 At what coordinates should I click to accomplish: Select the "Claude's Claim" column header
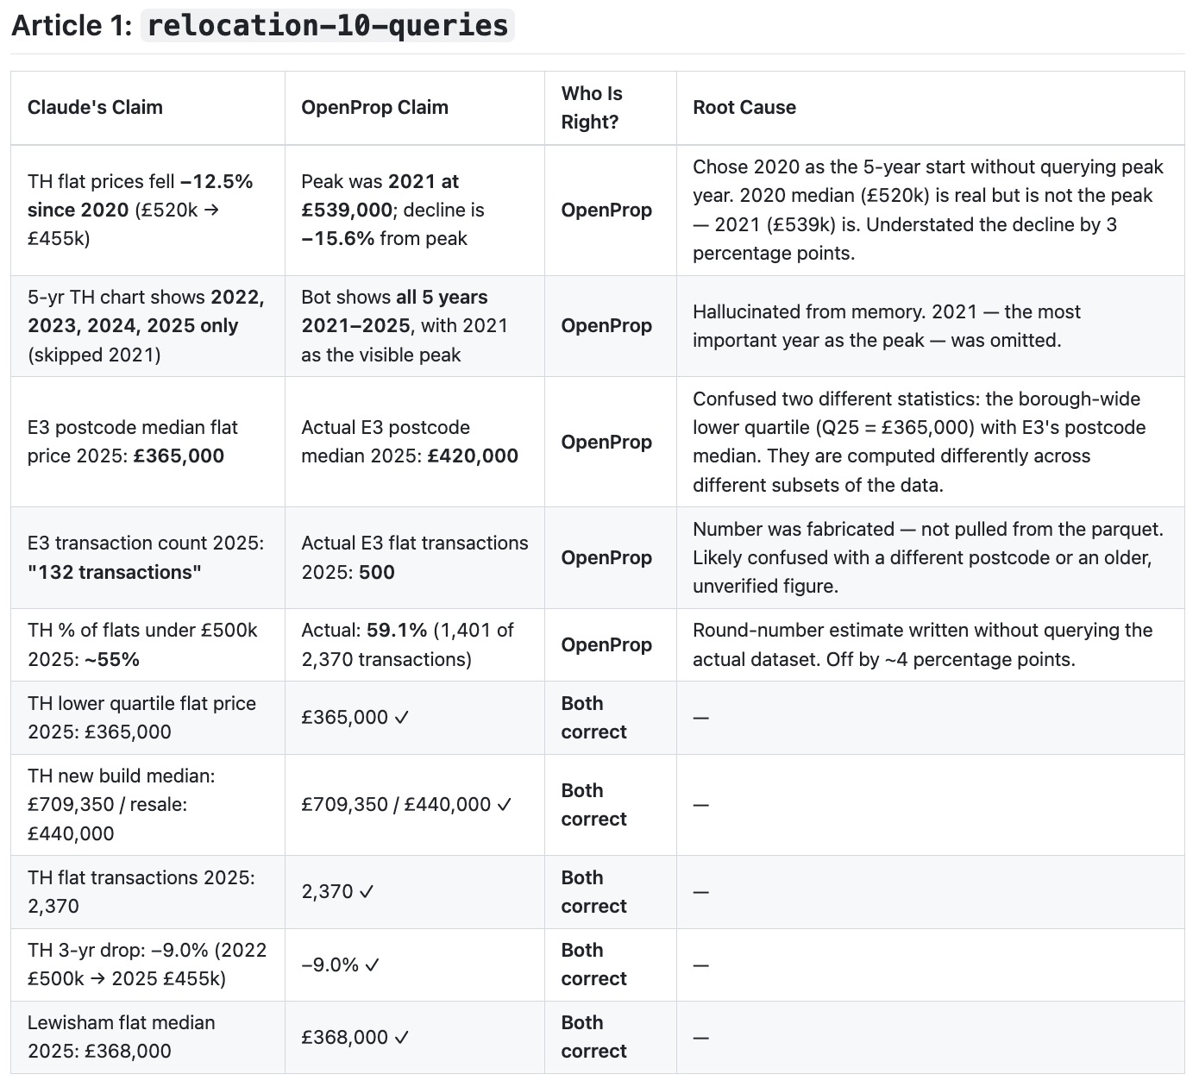click(95, 108)
